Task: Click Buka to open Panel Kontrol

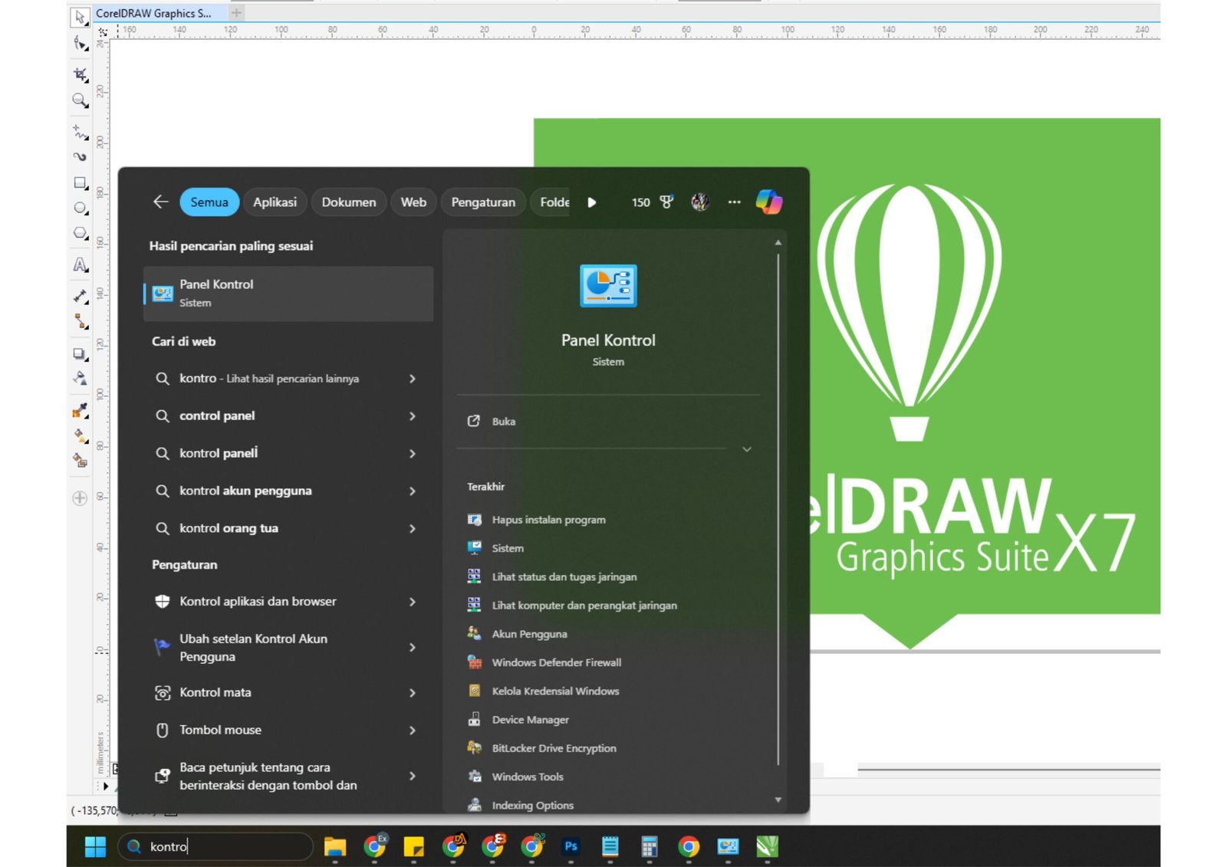Action: pyautogui.click(x=502, y=421)
